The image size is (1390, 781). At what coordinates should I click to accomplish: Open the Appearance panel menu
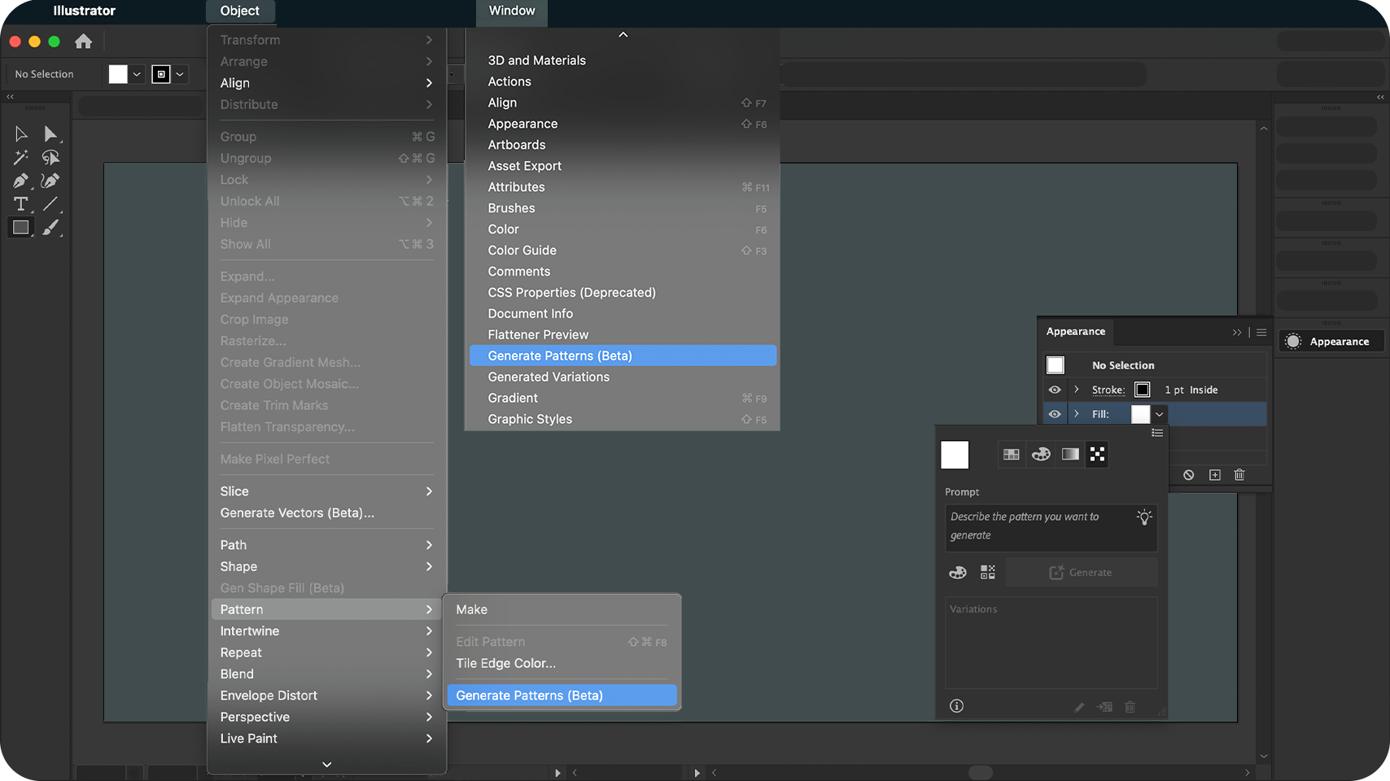click(1261, 332)
